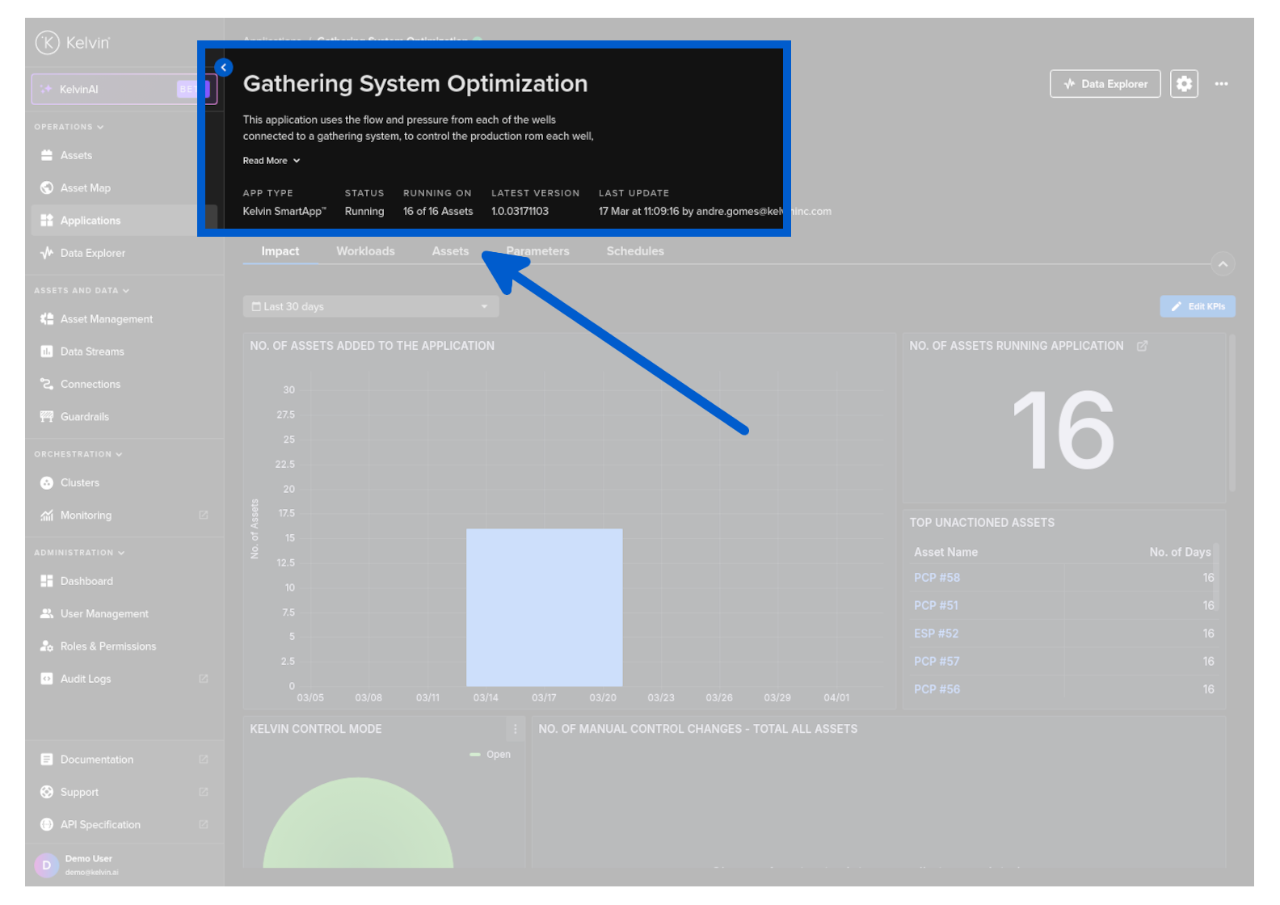The width and height of the screenshot is (1280, 905).
Task: Collapse sidebar with the blue chevron button
Action: pyautogui.click(x=224, y=68)
